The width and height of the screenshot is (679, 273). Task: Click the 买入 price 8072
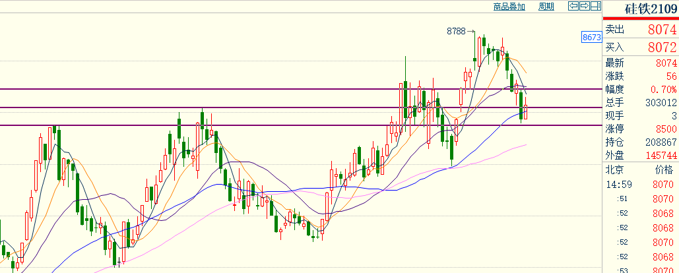click(662, 47)
